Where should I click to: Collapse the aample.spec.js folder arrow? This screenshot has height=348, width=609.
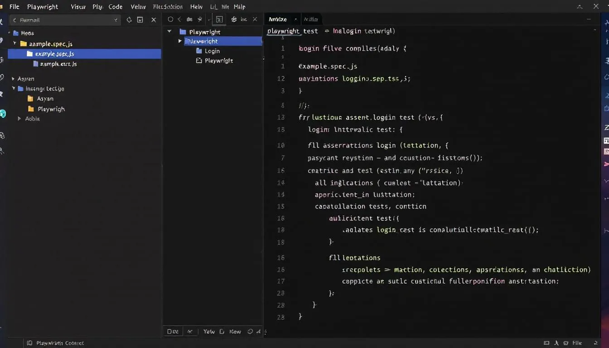click(14, 43)
